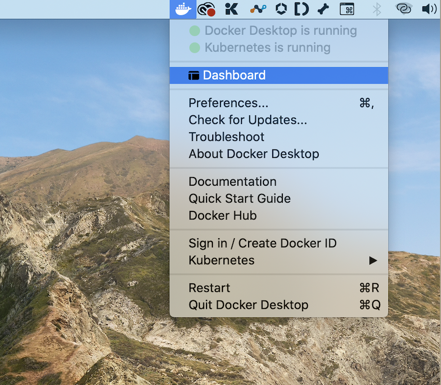Open the Docker Dashboard
The width and height of the screenshot is (441, 385).
234,75
